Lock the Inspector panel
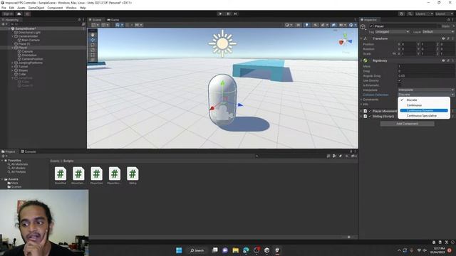Image resolution: width=456 pixels, height=256 pixels. click(x=448, y=20)
